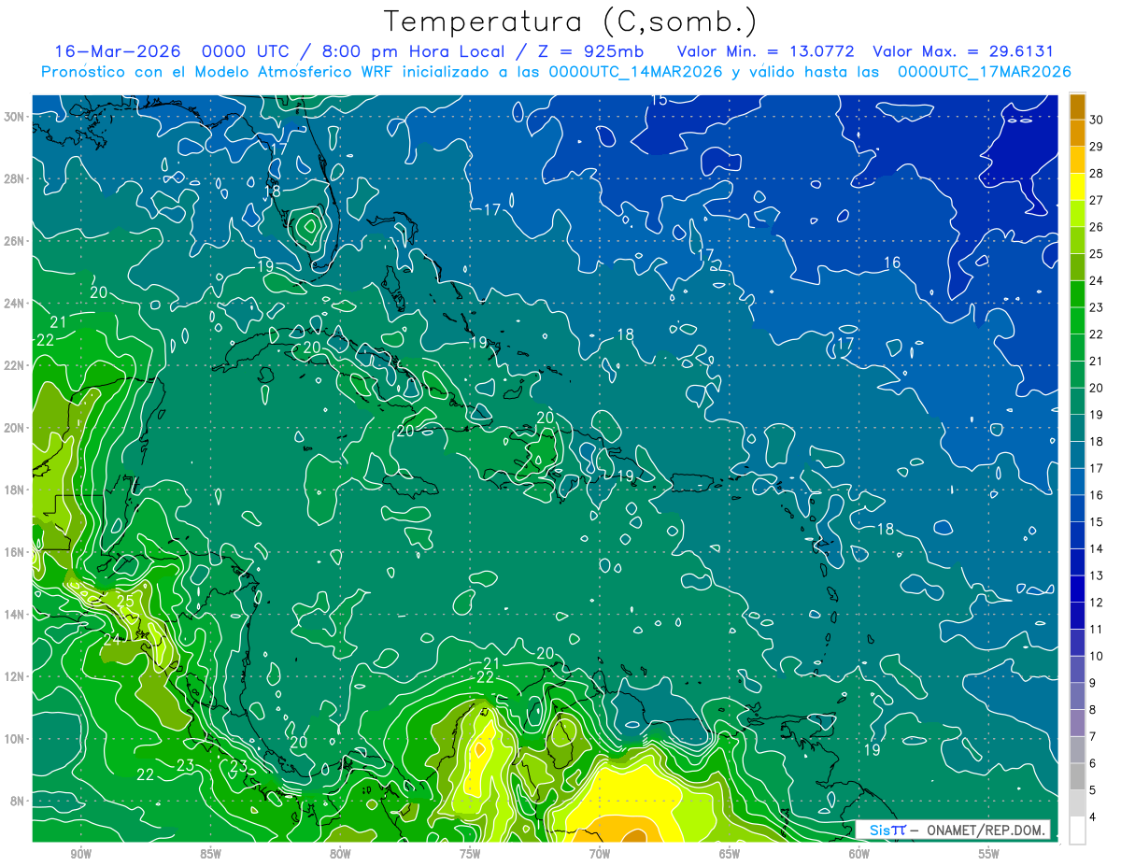Click the 18N latitude axis label

point(14,490)
